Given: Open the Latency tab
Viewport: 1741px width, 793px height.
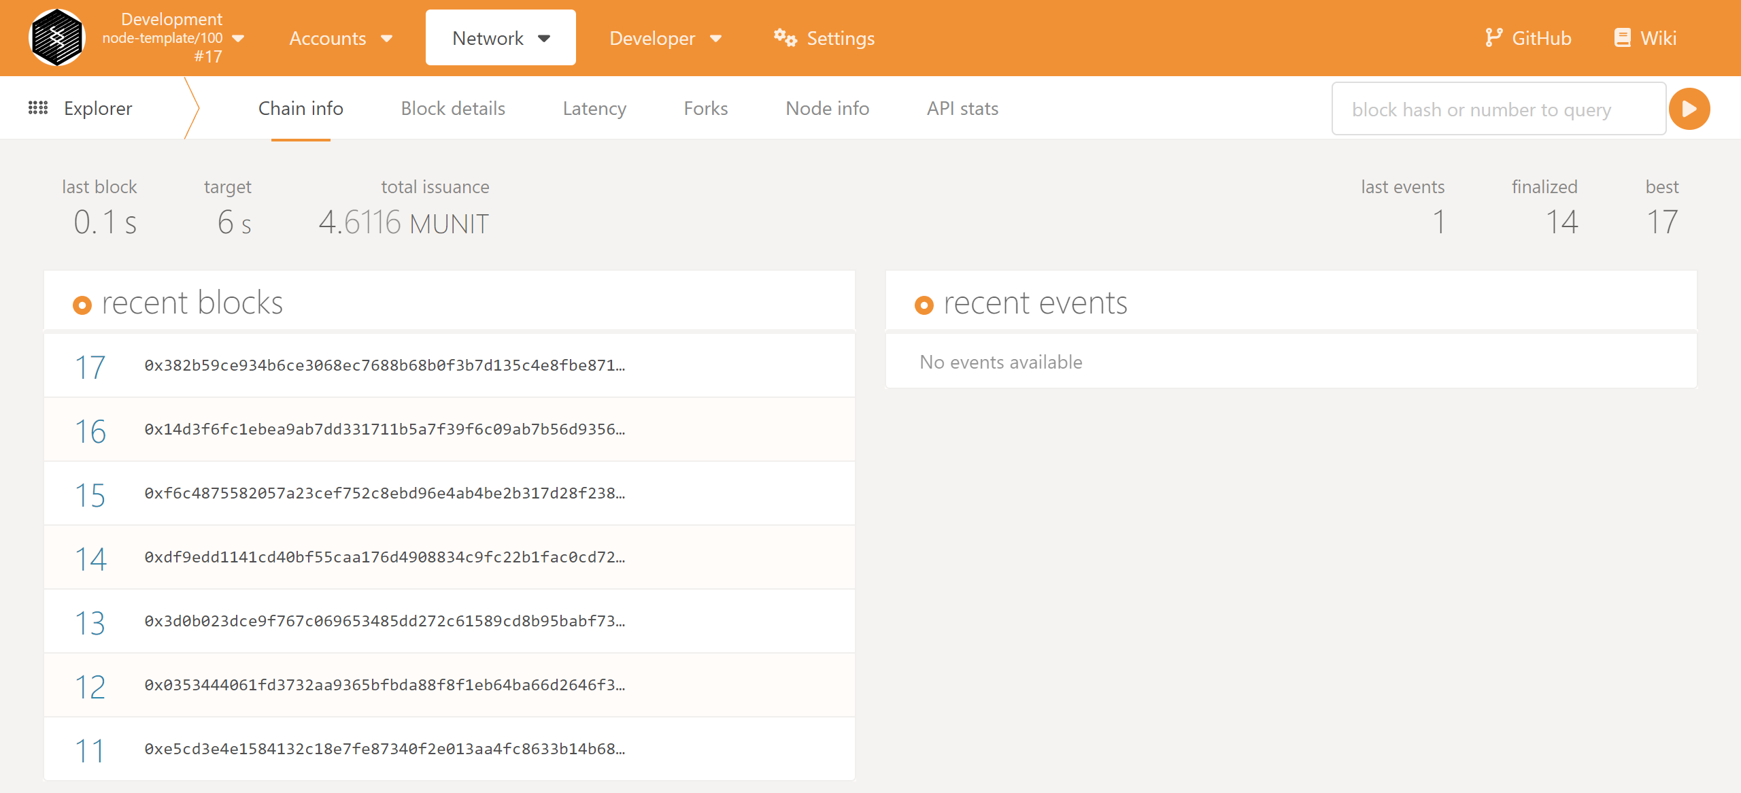Looking at the screenshot, I should click(594, 108).
